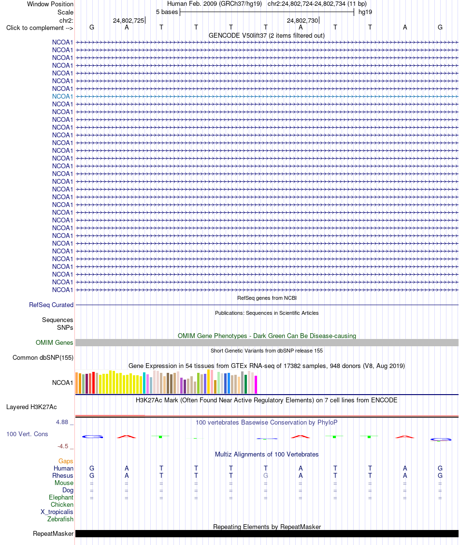The width and height of the screenshot is (459, 545).
Task: Click the 'Rhesus' species row label
Action: click(x=63, y=475)
